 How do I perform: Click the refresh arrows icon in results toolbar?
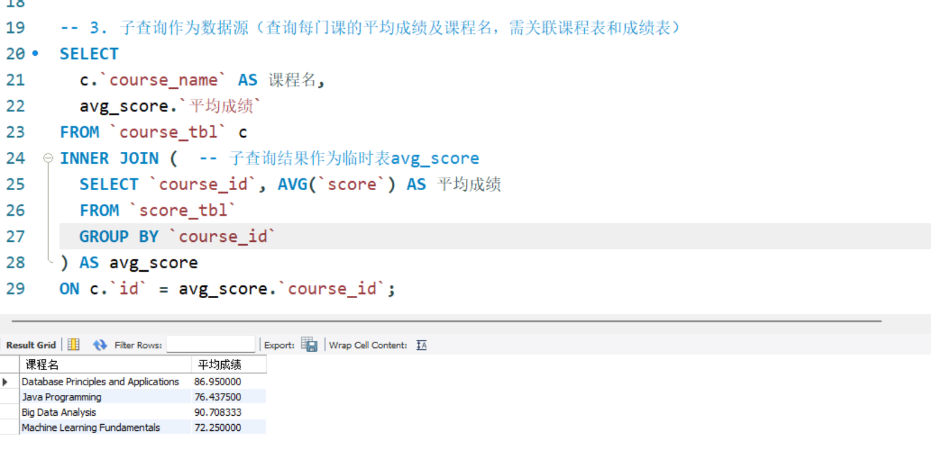[100, 345]
